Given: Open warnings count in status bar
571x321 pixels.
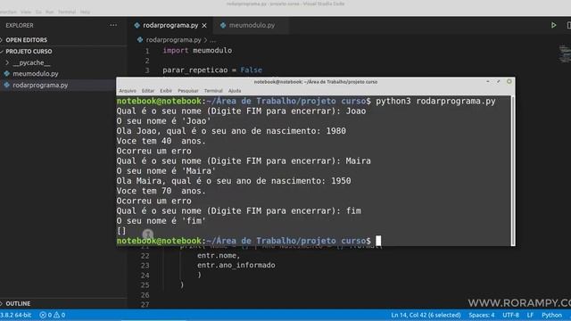Looking at the screenshot, I should click(60, 315).
